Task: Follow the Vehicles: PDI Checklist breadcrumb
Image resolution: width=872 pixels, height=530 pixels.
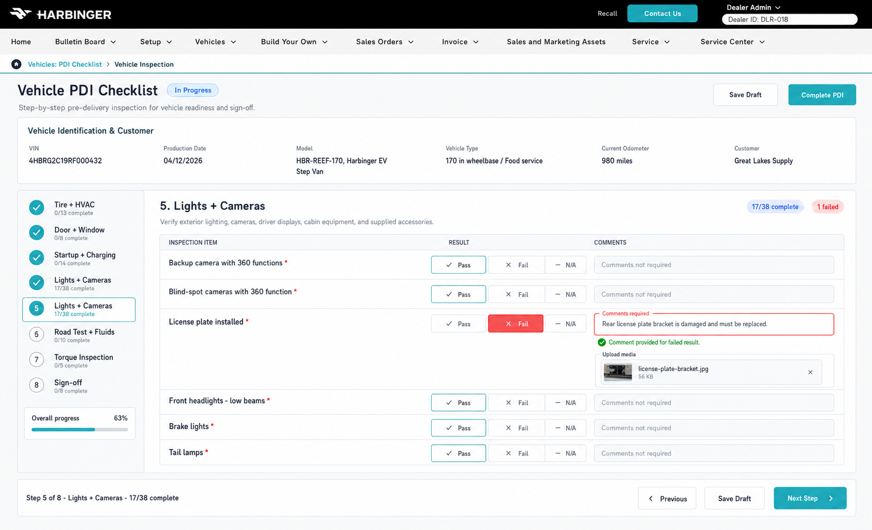Action: pyautogui.click(x=65, y=64)
